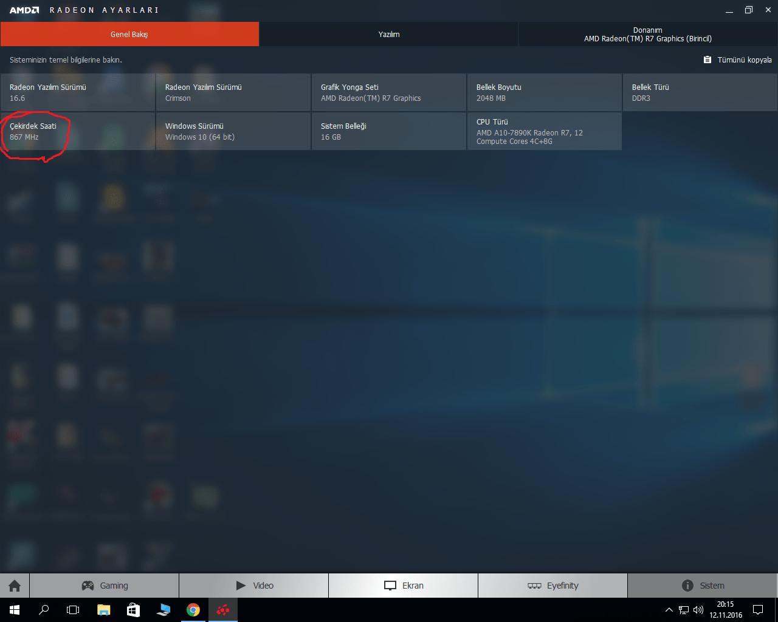This screenshot has width=778, height=622.
Task: Launch Google Chrome from the taskbar
Action: (x=193, y=610)
